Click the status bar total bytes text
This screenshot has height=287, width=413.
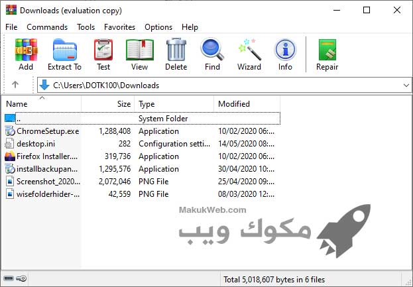tap(274, 279)
